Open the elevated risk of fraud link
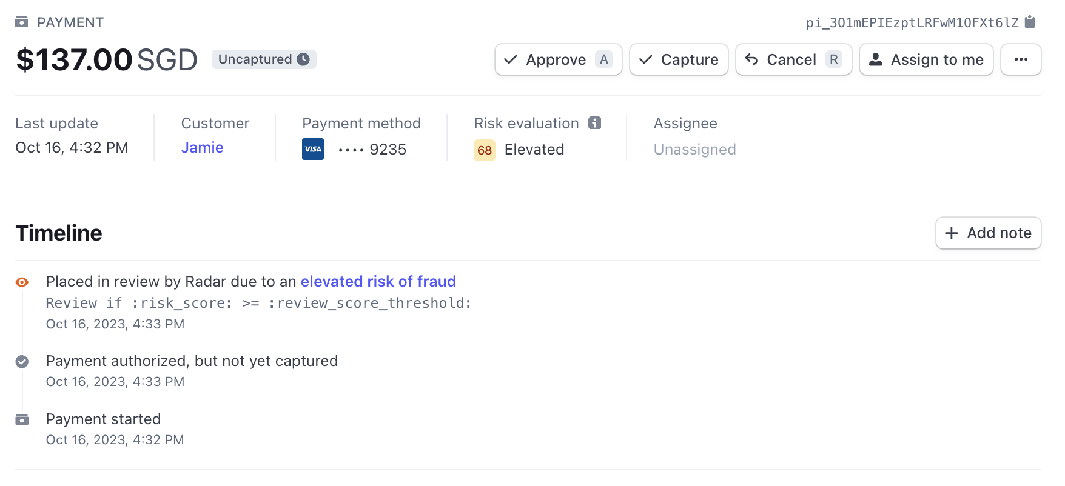This screenshot has width=1065, height=486. (378, 281)
